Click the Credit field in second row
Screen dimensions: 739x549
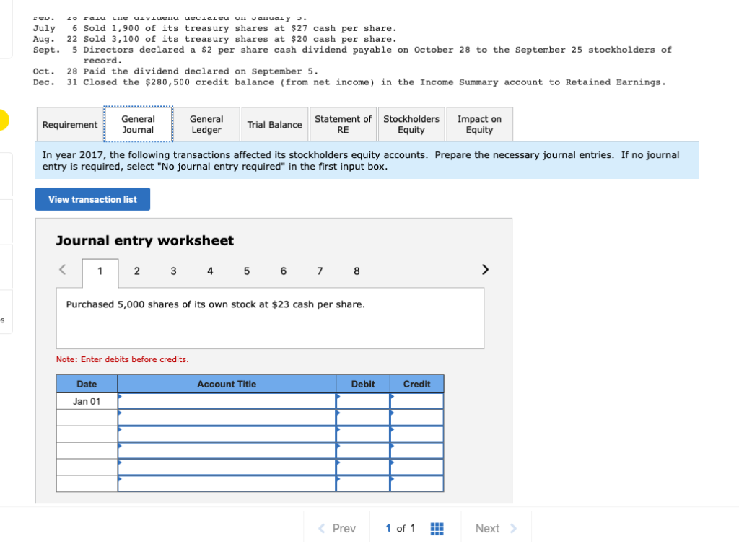click(x=417, y=418)
